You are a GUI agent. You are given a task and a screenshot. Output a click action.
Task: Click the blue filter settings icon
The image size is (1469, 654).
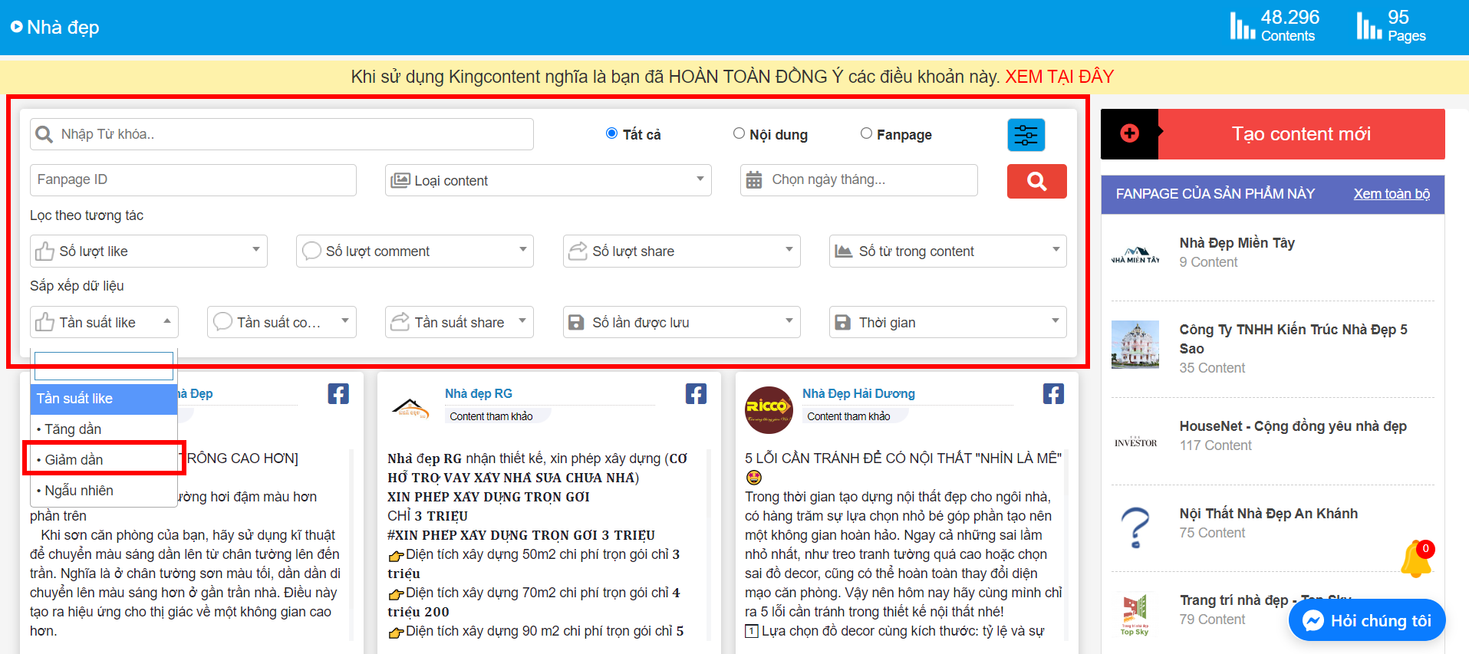coord(1026,135)
